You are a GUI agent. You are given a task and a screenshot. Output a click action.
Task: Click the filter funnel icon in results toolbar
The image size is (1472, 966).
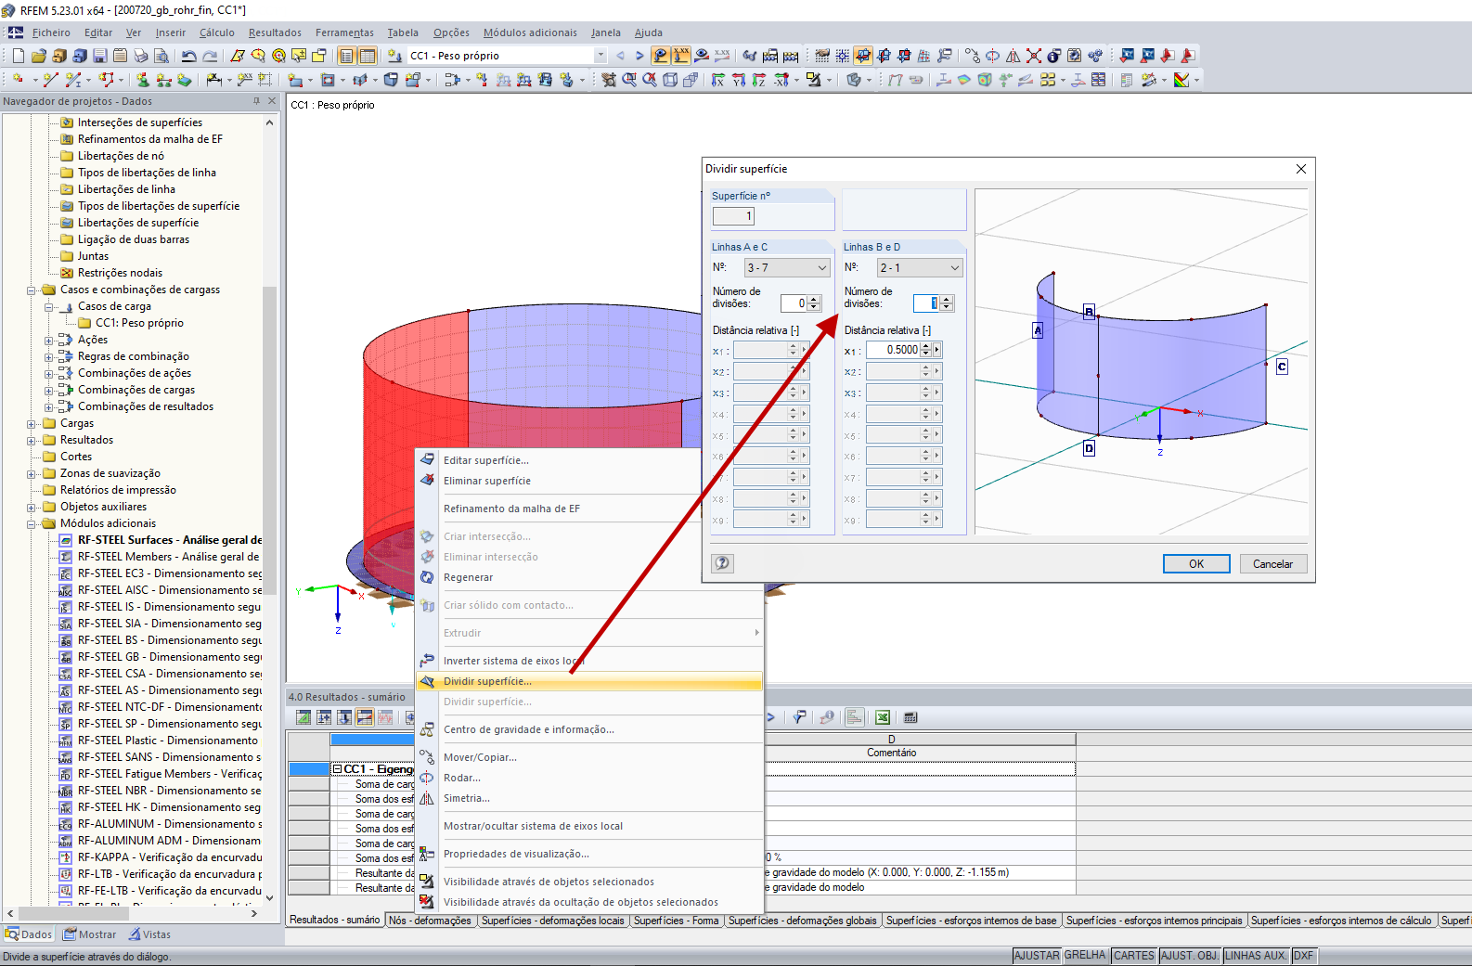[800, 717]
